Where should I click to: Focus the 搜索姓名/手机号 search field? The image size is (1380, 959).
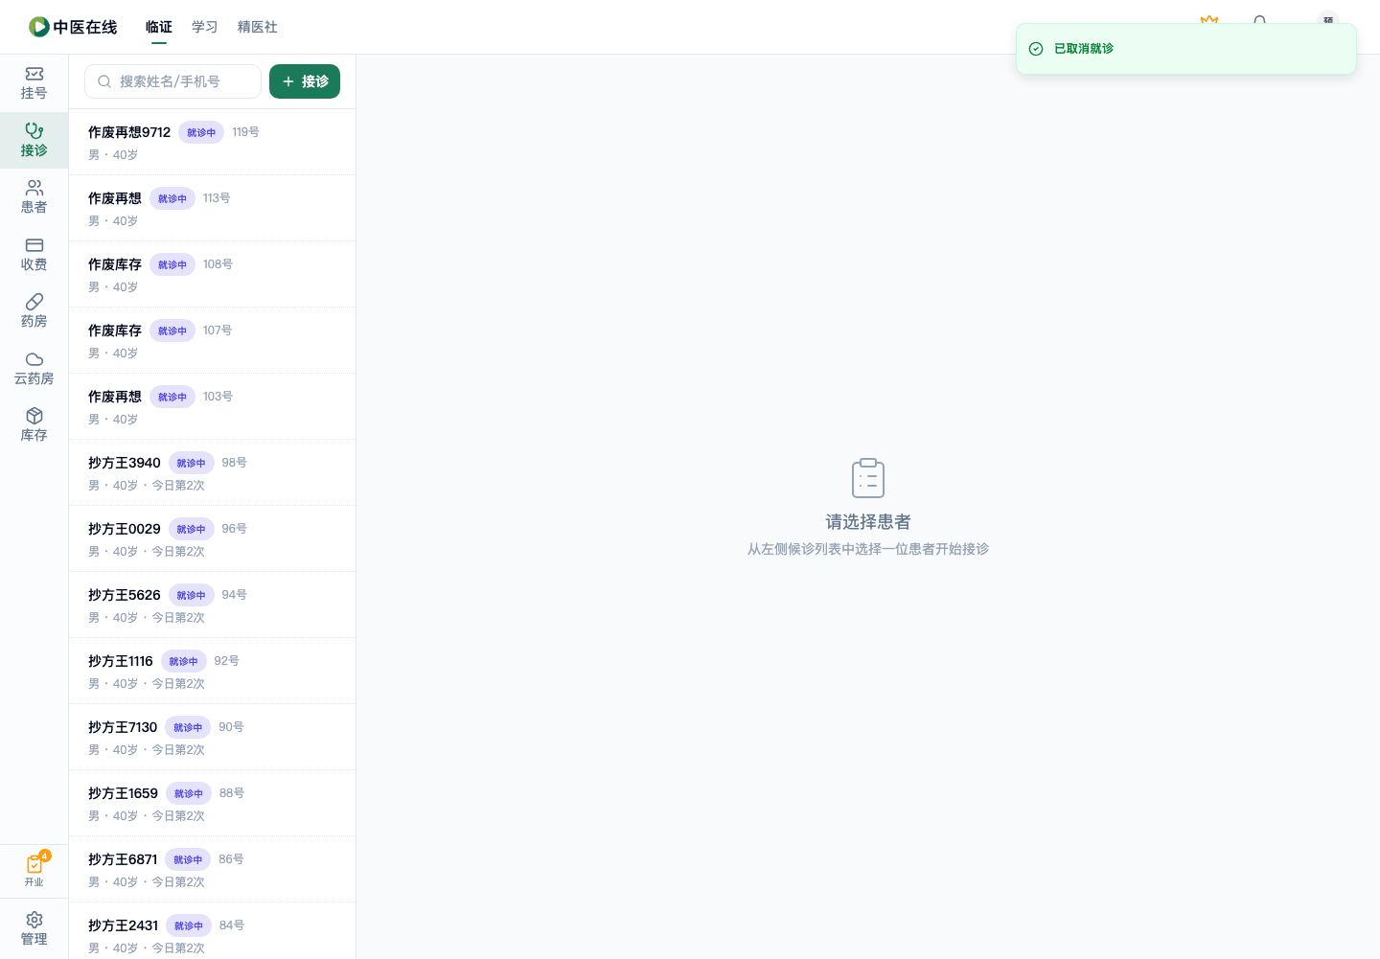click(172, 81)
